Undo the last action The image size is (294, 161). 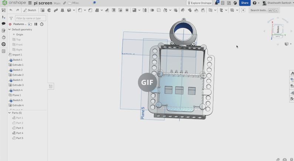tap(11, 10)
